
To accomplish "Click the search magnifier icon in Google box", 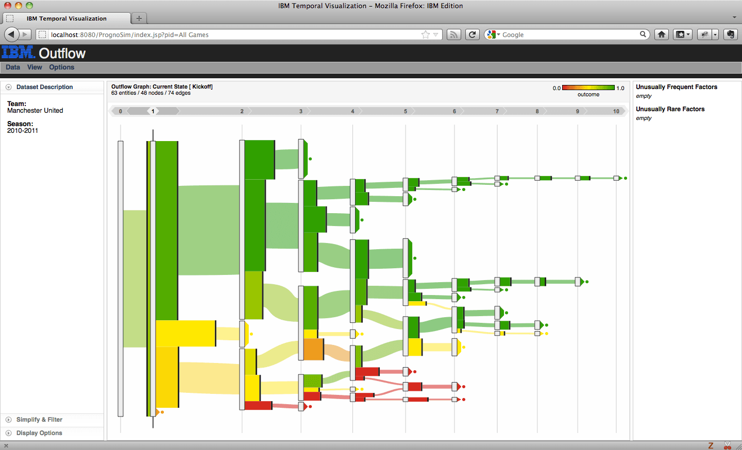I will [x=643, y=34].
